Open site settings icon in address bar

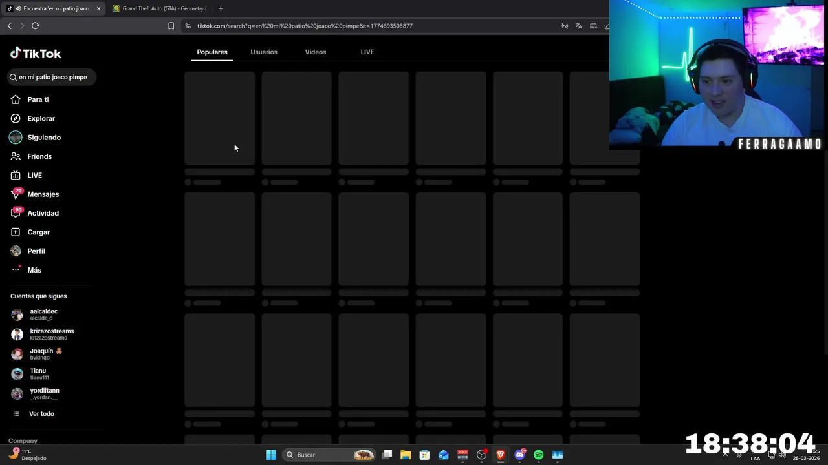click(x=188, y=26)
